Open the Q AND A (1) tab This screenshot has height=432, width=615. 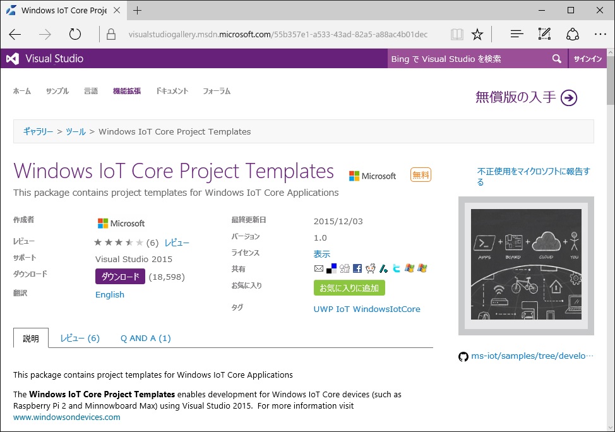pyautogui.click(x=145, y=339)
